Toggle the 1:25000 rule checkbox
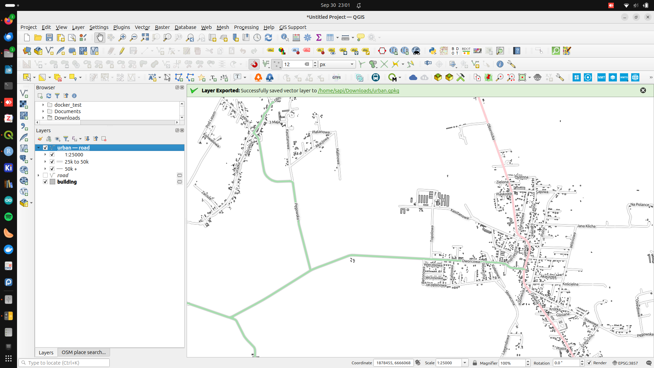 point(52,155)
